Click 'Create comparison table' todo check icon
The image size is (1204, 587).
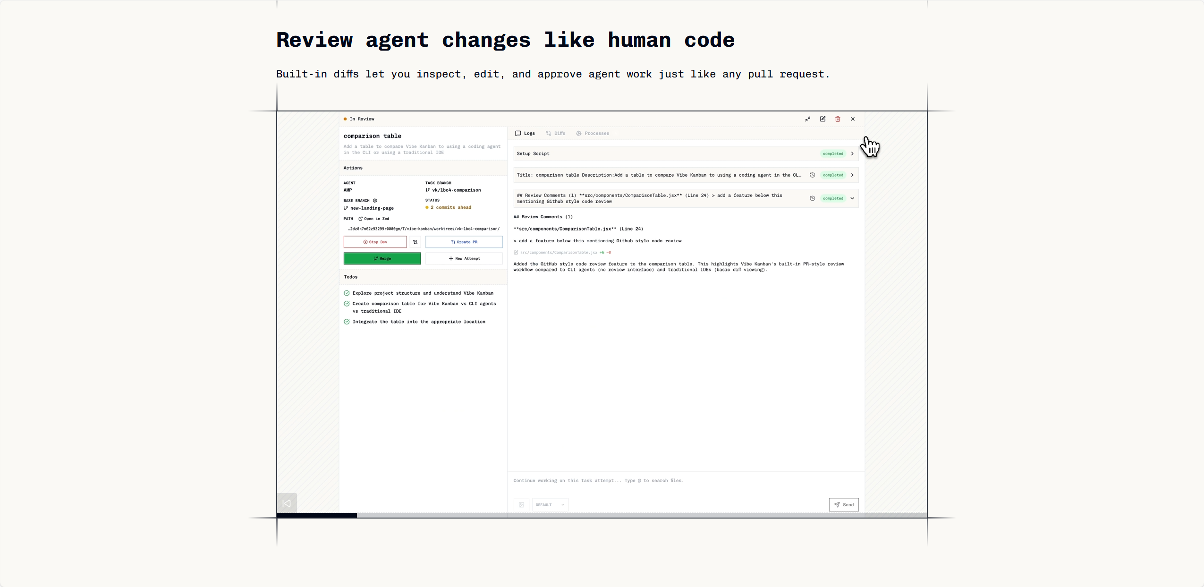[x=347, y=304]
